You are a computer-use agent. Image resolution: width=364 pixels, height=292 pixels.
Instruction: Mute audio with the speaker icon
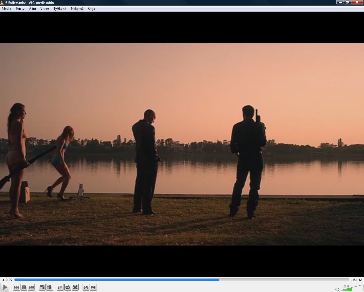tap(337, 289)
